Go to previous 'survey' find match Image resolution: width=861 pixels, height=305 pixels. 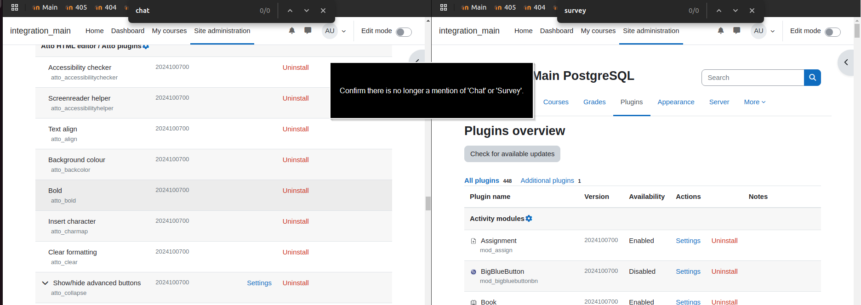719,11
